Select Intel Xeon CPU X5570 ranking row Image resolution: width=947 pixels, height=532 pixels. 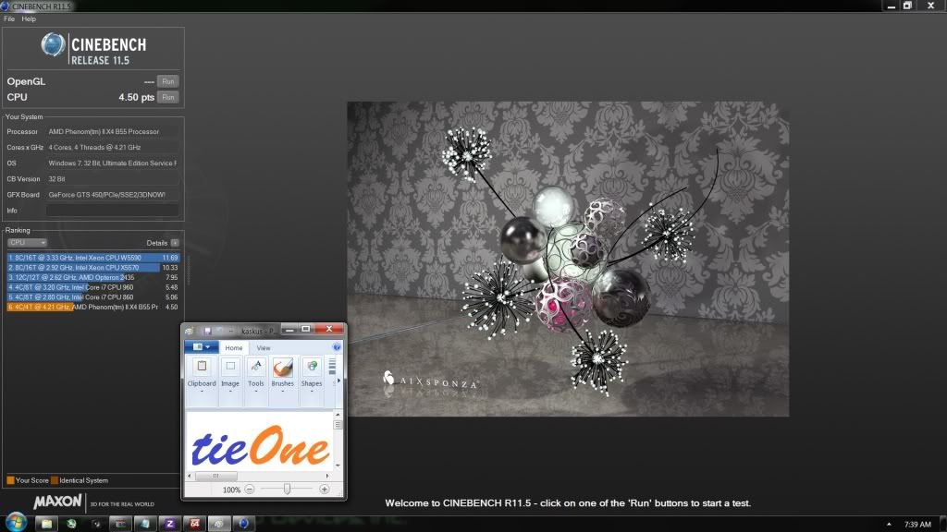tap(93, 267)
